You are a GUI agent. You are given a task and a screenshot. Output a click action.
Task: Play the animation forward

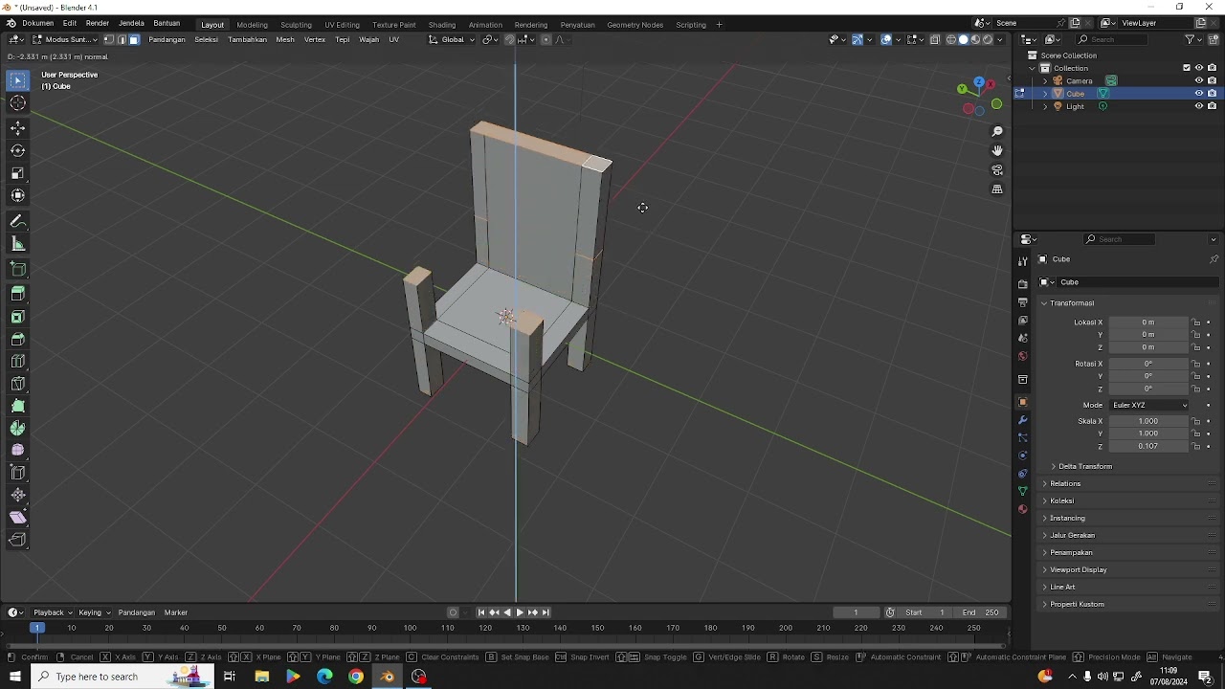[520, 612]
